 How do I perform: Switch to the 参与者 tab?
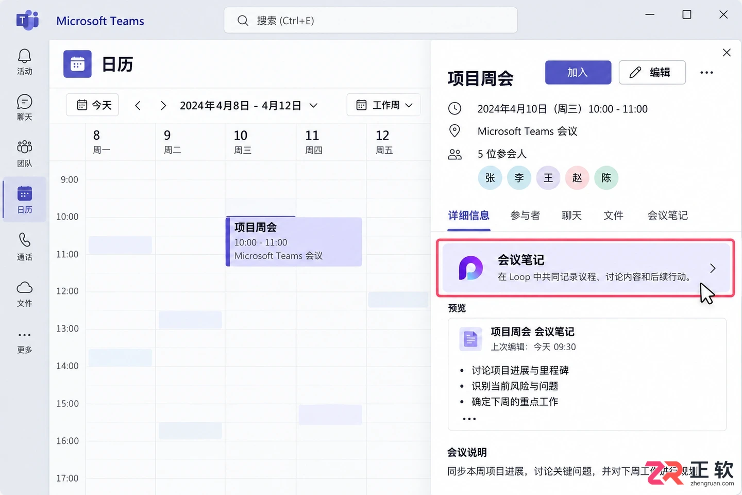click(x=525, y=216)
